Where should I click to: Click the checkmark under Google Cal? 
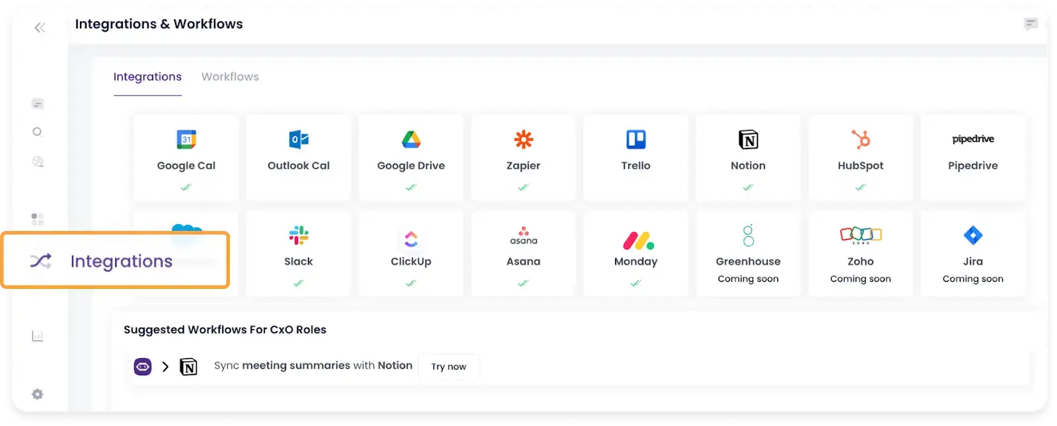(186, 187)
